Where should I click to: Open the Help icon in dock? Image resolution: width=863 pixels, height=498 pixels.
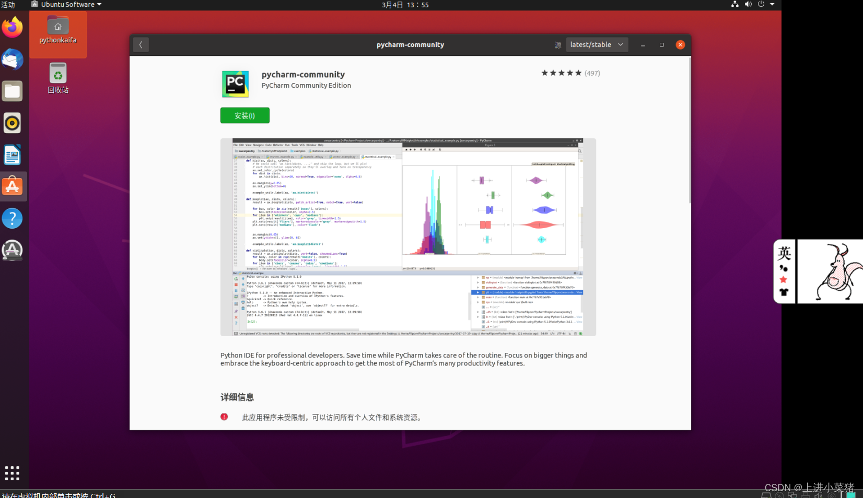click(12, 218)
